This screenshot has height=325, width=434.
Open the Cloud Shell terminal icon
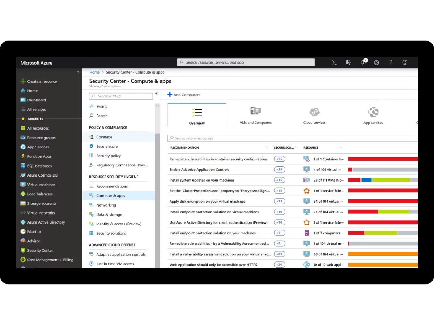(334, 62)
